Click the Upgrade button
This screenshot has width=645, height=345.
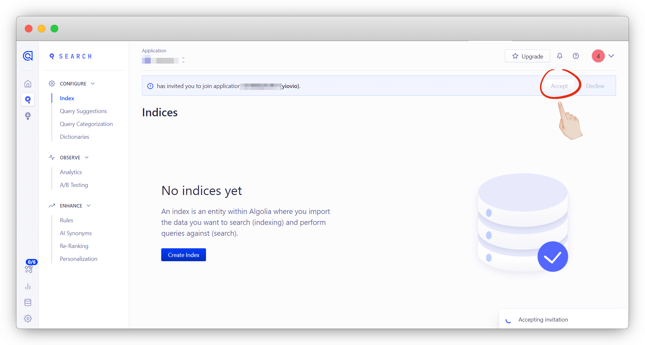pos(527,56)
